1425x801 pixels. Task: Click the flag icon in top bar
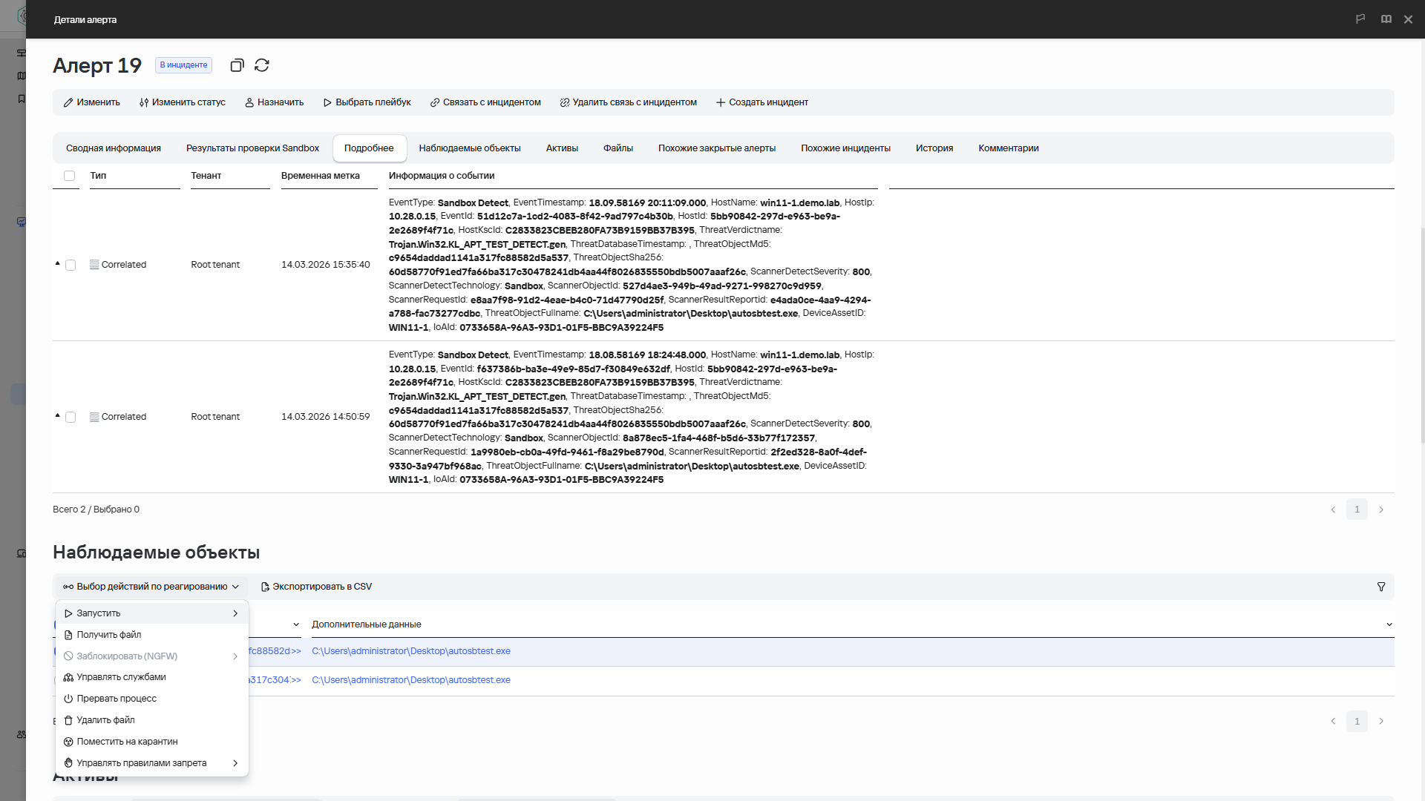(x=1360, y=19)
